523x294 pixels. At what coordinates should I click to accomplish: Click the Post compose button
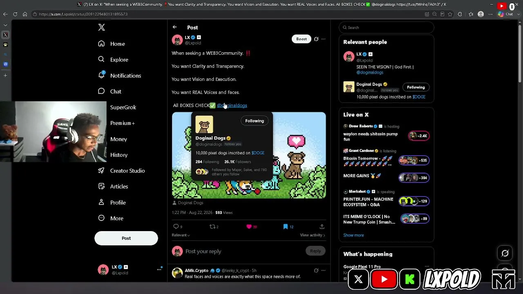(126, 238)
